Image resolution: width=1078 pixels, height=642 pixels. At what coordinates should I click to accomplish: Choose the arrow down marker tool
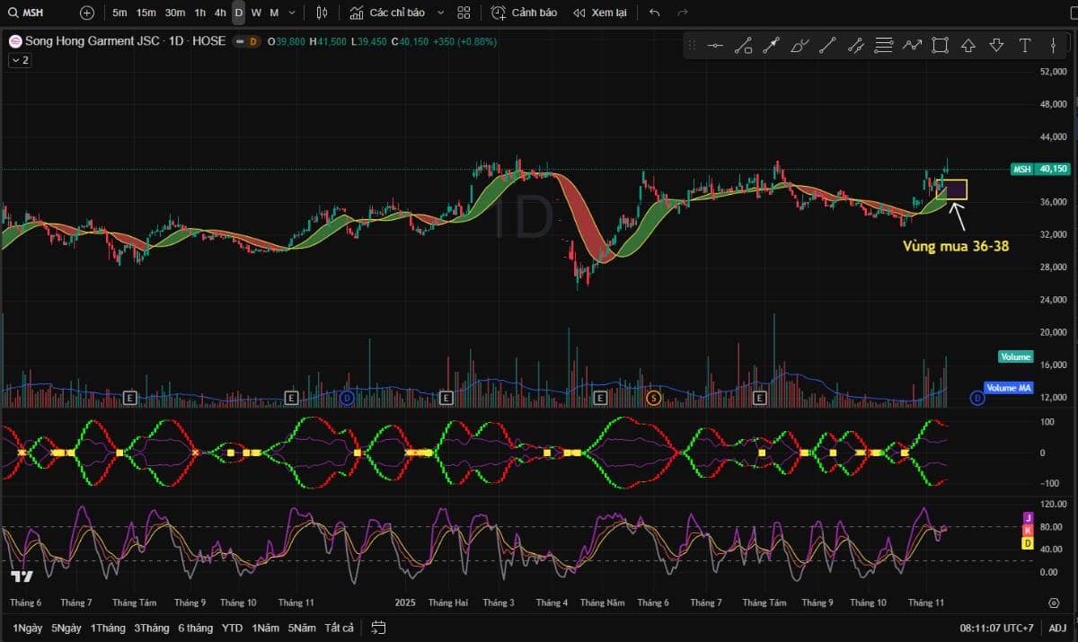tap(996, 46)
